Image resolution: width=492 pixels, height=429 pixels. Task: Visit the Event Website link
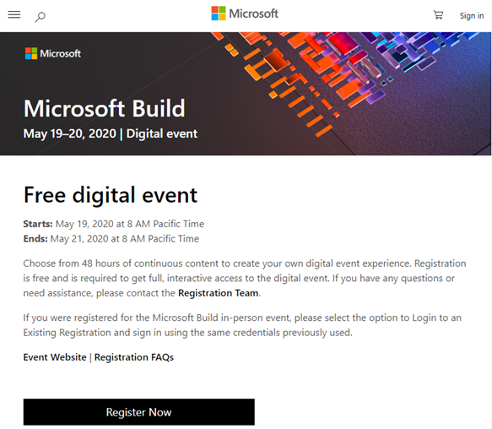tap(55, 357)
